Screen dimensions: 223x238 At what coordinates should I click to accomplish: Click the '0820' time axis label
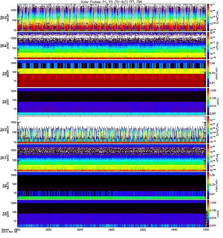pyautogui.click(x=48, y=230)
